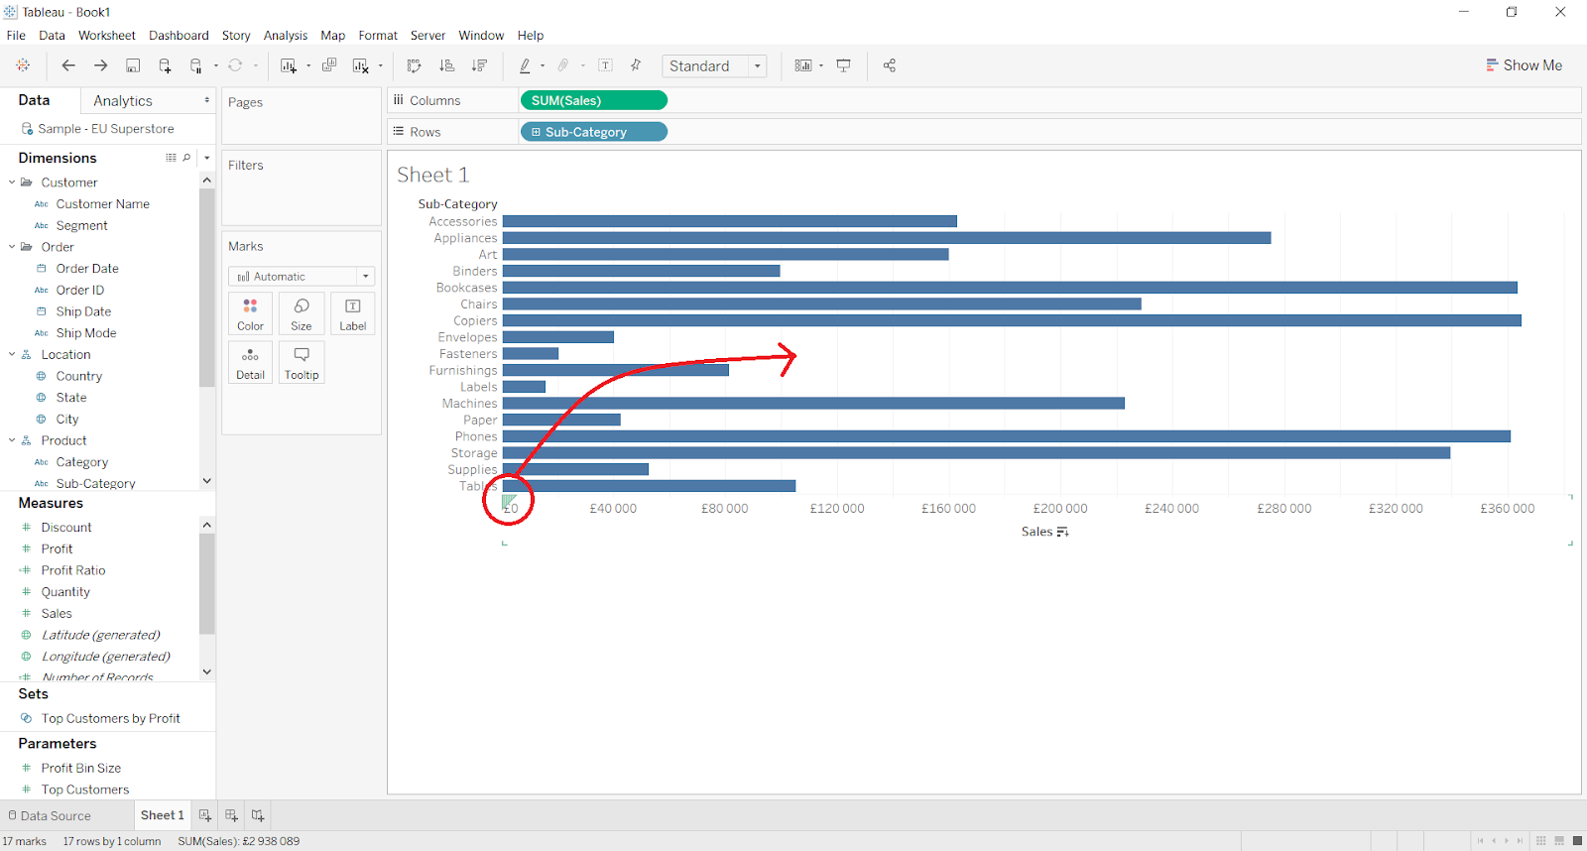
Task: Toggle mark labels with the toolbar T icon
Action: (605, 65)
